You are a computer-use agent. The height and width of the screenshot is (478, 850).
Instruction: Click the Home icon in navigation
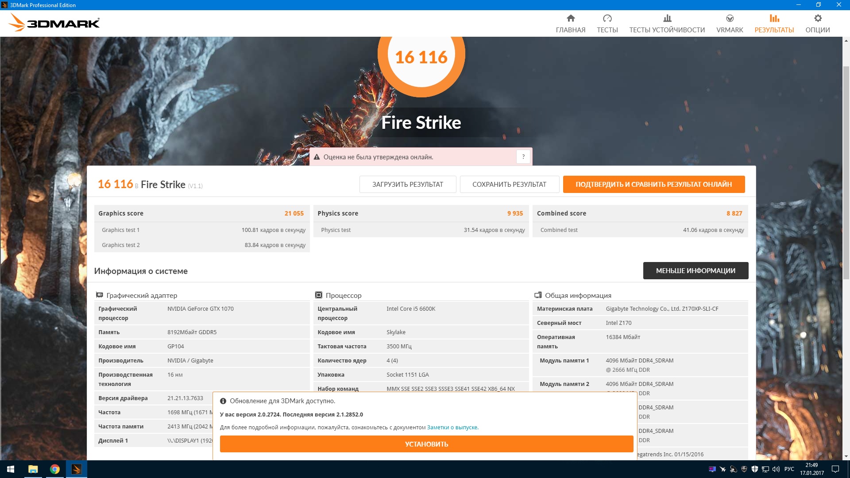pyautogui.click(x=571, y=18)
